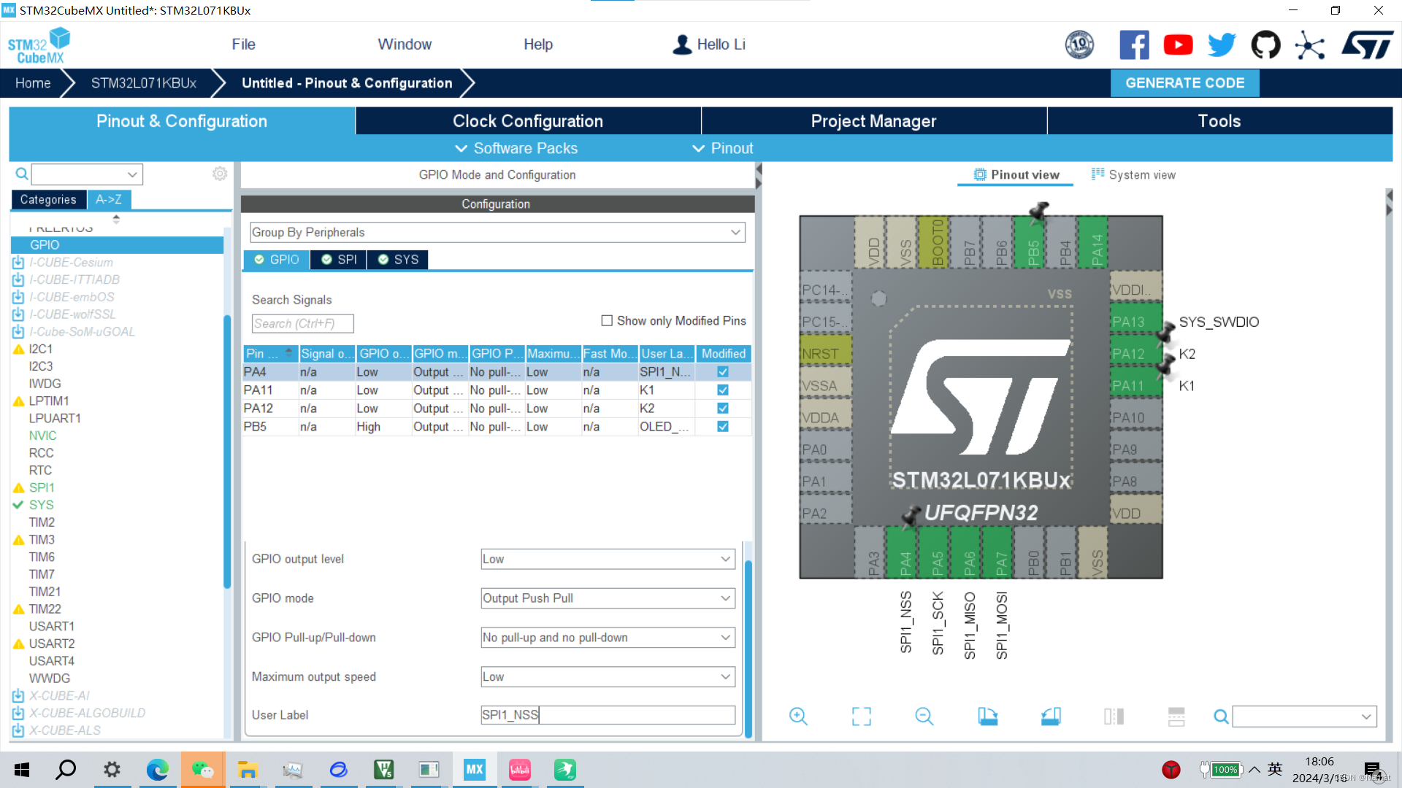Open Microsoft Edge from the taskbar
The height and width of the screenshot is (788, 1402).
click(x=157, y=770)
